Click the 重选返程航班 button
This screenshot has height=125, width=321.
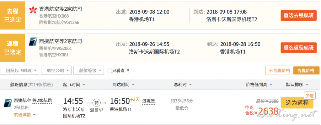pos(298,48)
